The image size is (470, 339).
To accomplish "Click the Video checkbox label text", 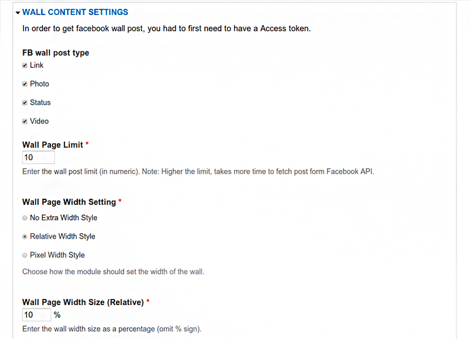I will [x=39, y=121].
